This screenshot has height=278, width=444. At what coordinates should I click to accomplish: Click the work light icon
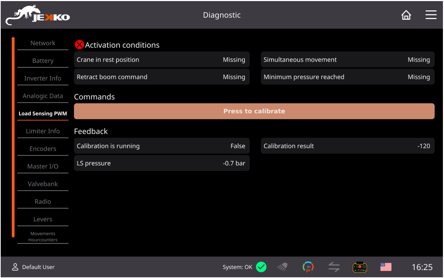282,267
